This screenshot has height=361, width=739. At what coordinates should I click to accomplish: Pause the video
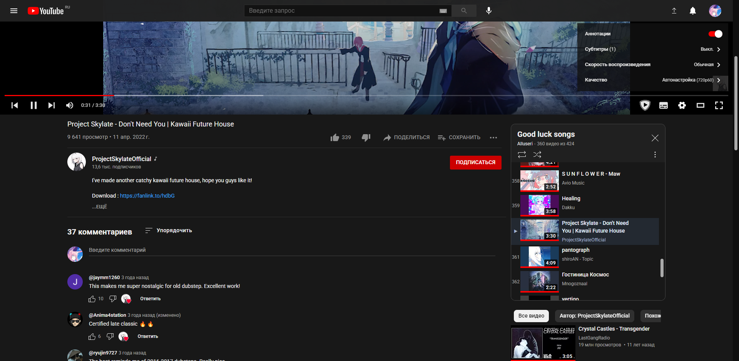coord(33,105)
